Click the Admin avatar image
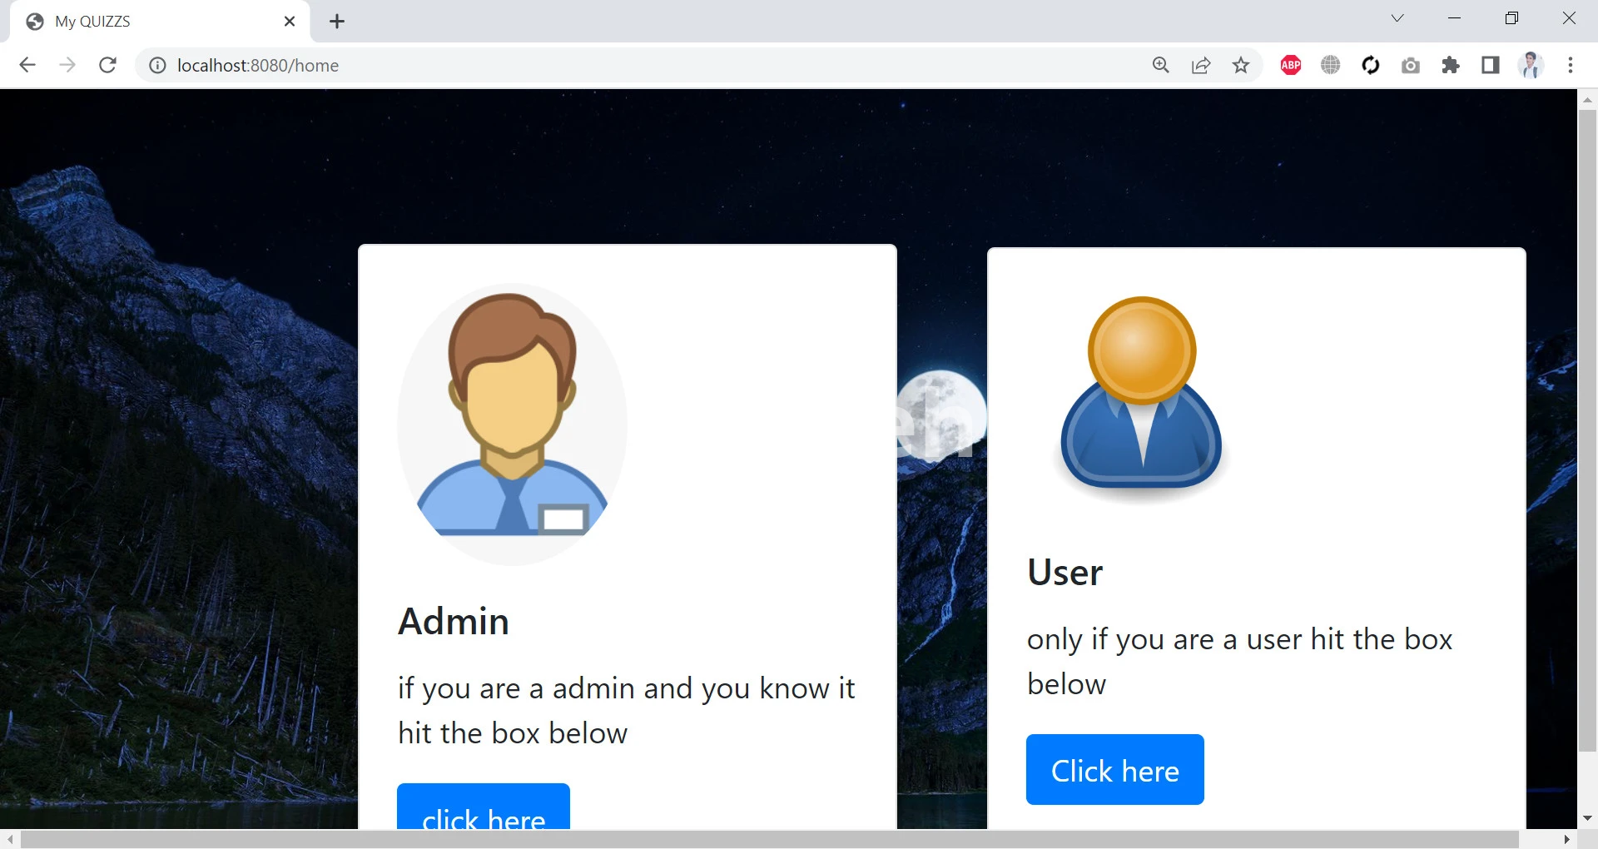1598x849 pixels. 512,424
